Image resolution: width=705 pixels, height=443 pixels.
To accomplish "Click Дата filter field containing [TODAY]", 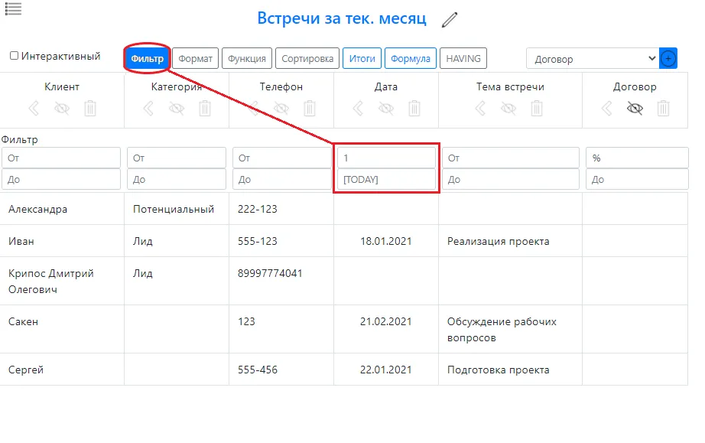I will (386, 179).
